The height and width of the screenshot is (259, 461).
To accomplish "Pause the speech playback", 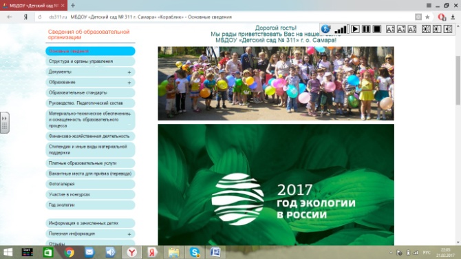I will pyautogui.click(x=366, y=29).
